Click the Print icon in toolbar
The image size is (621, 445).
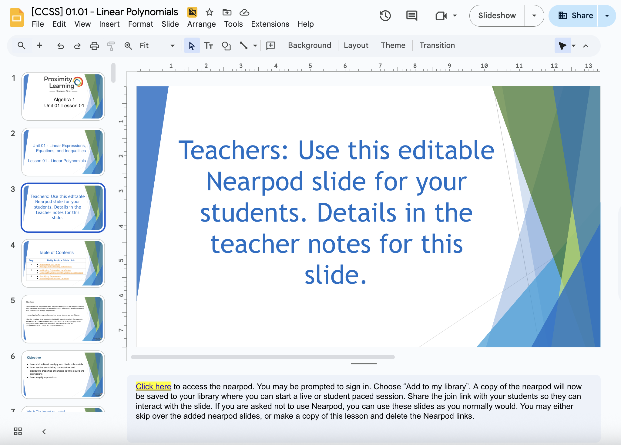94,45
